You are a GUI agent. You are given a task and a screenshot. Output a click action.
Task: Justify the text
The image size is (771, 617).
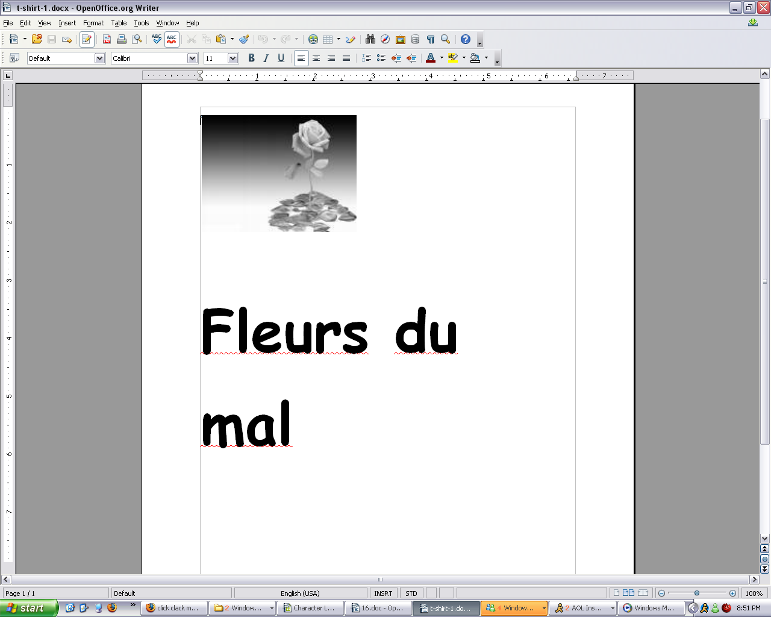click(346, 58)
